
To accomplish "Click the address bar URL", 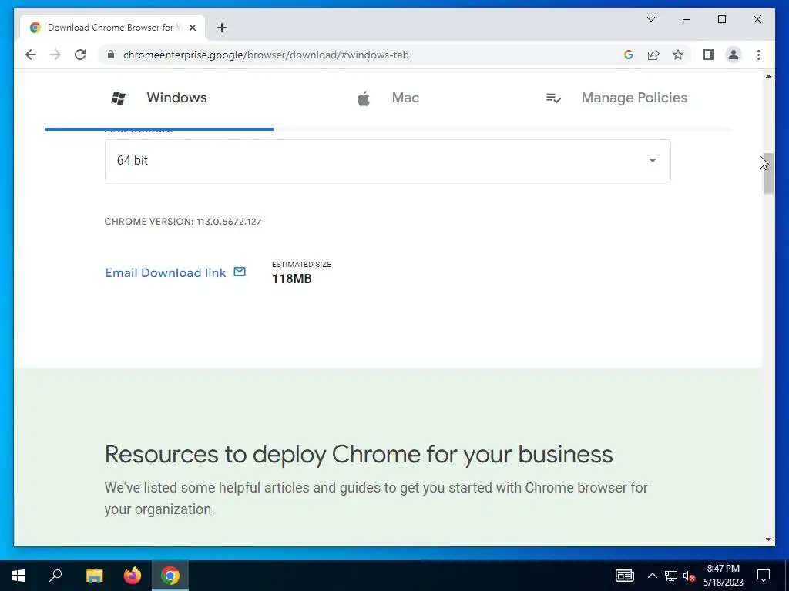I will [266, 55].
